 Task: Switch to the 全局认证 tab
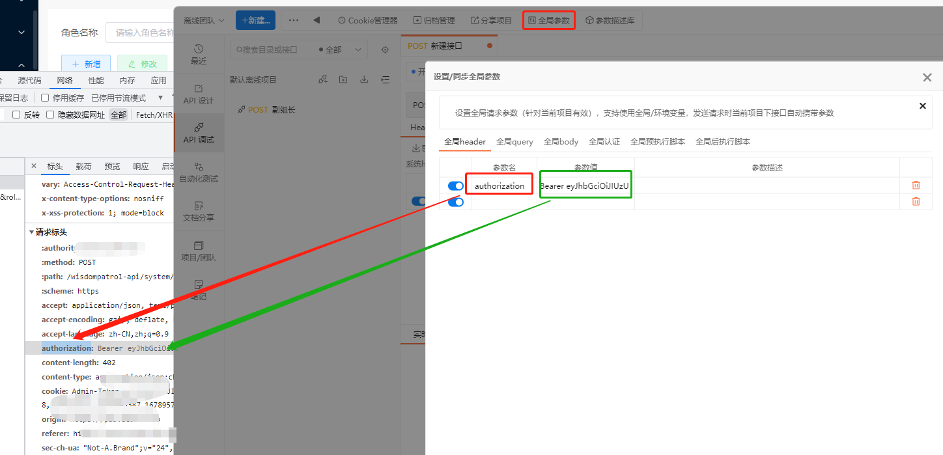(x=604, y=141)
